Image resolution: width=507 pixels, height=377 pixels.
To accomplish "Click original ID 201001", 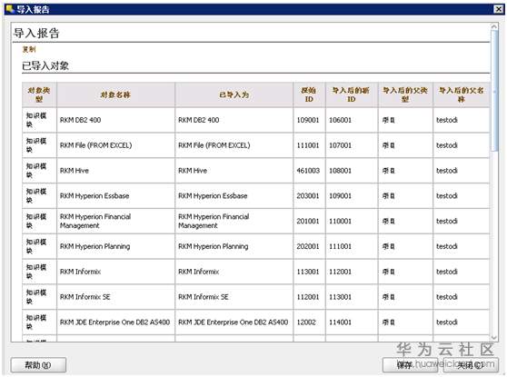I will tap(308, 221).
